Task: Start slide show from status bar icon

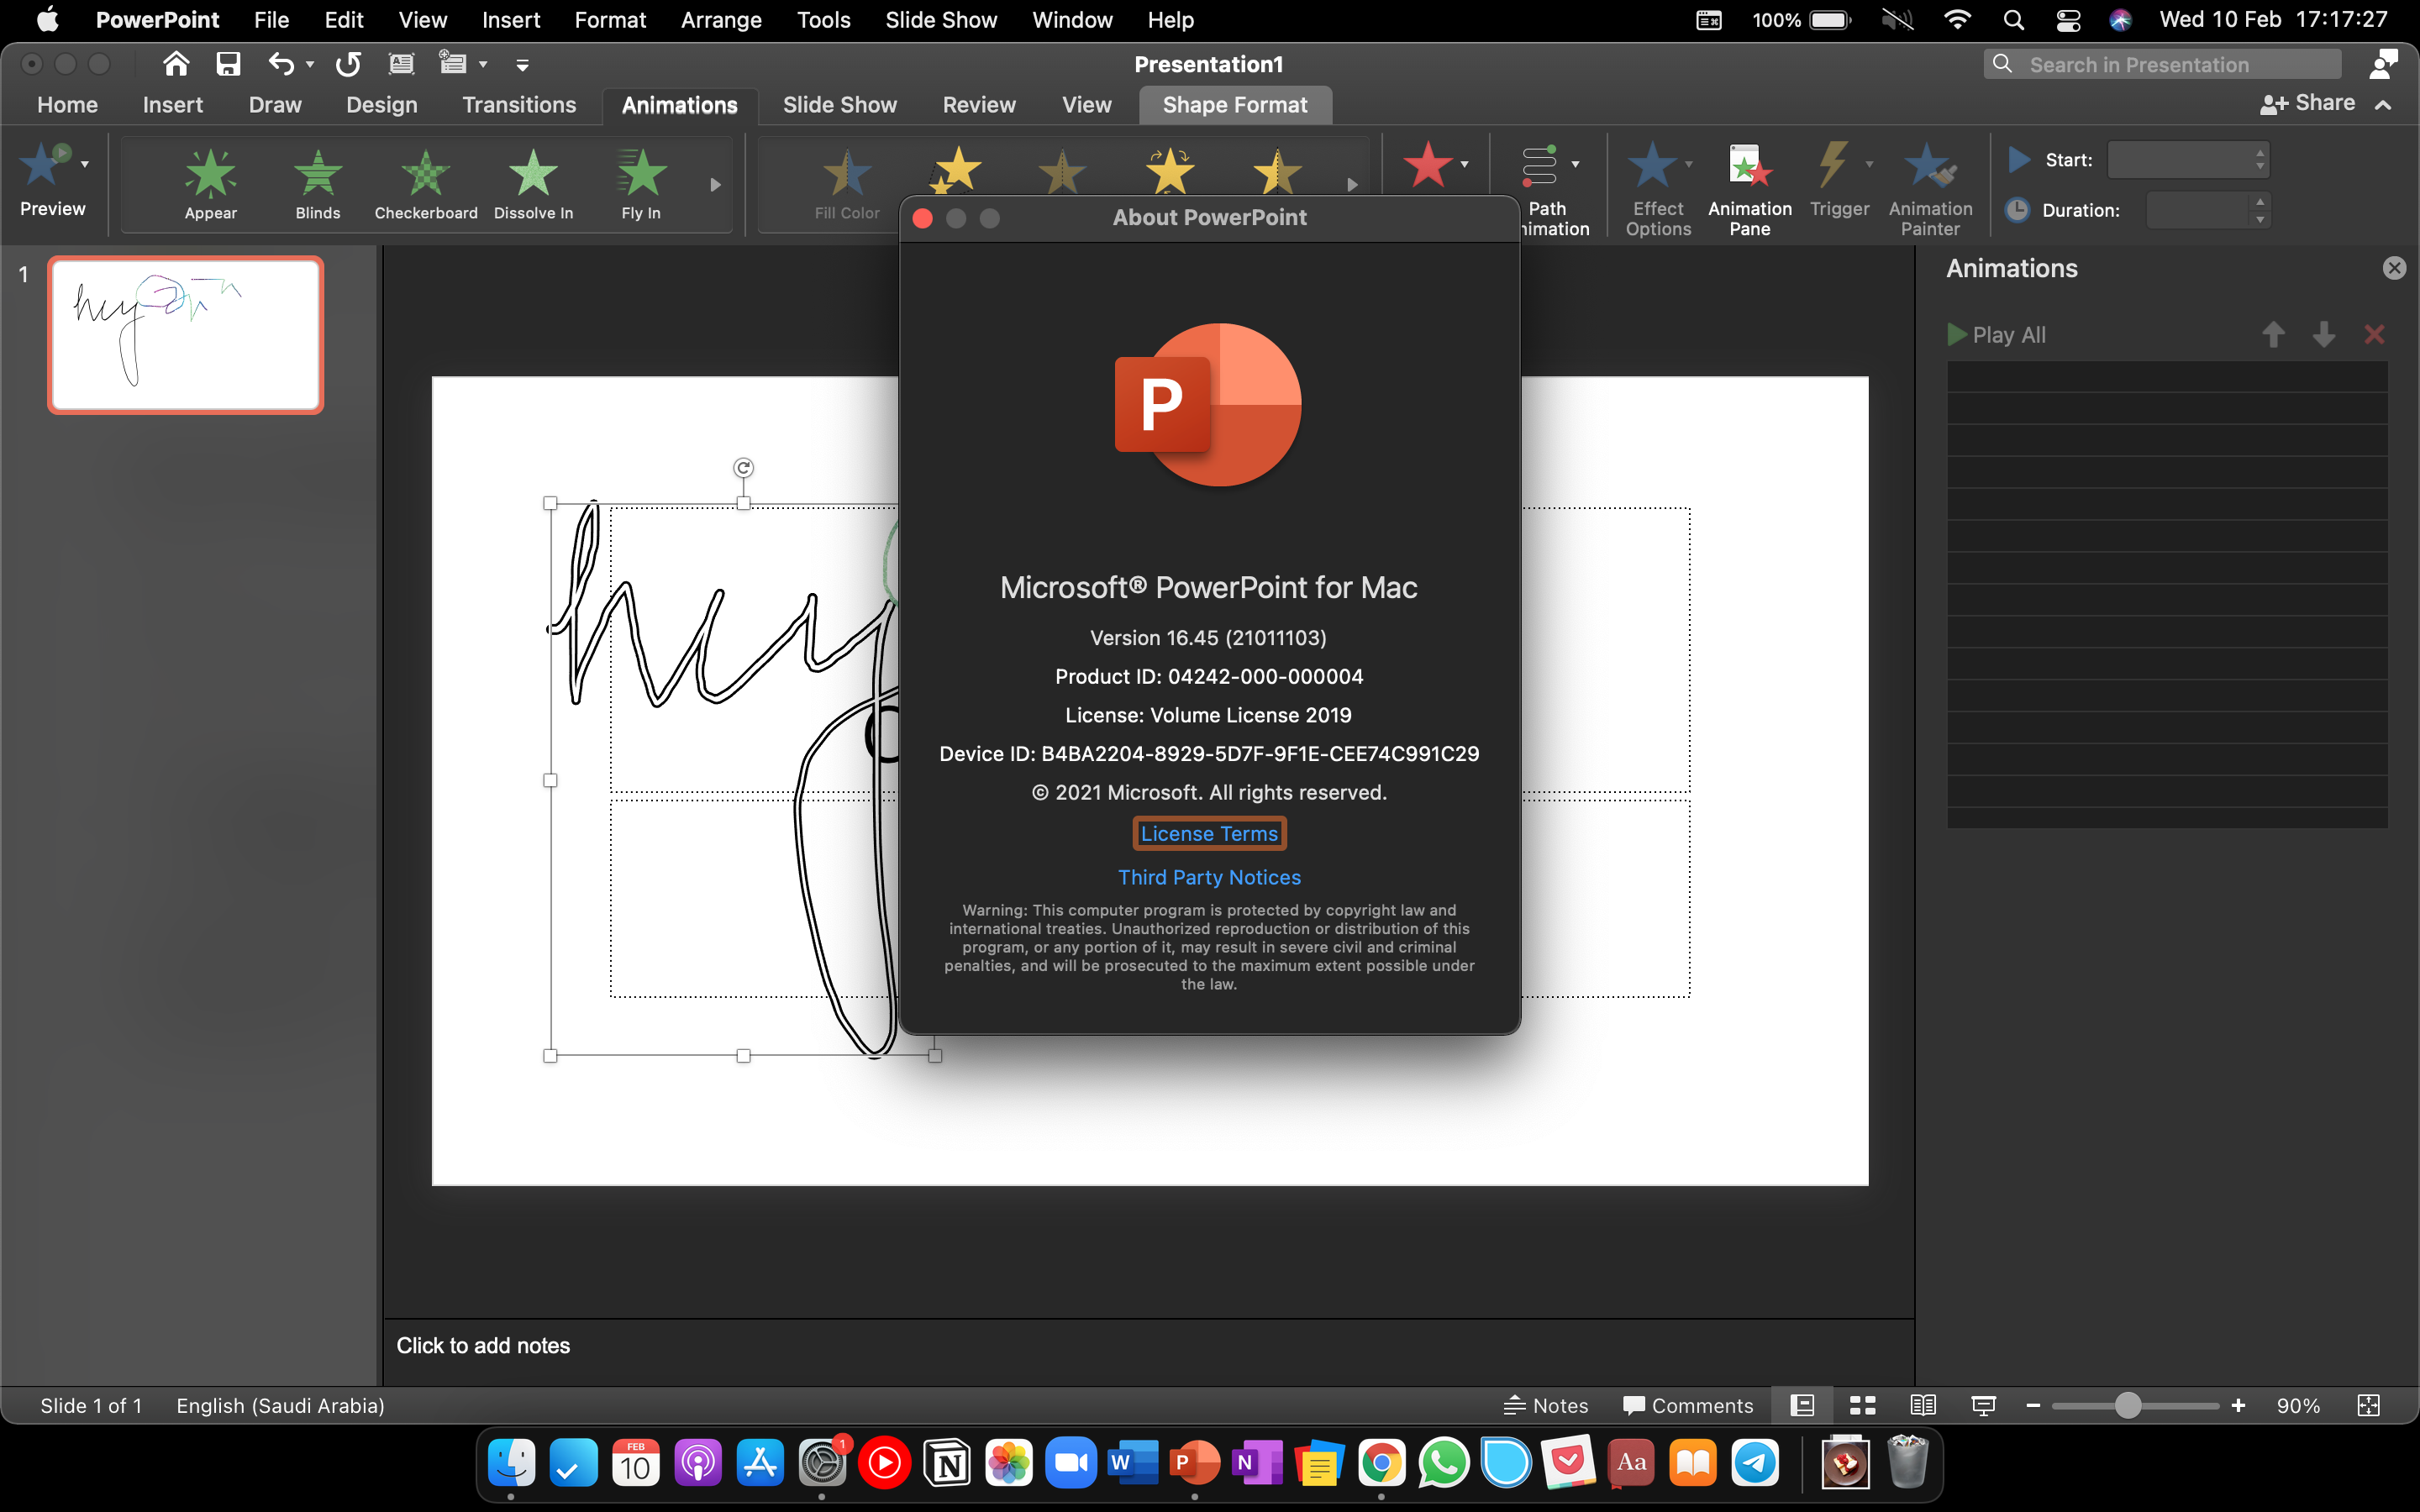Action: tap(1983, 1405)
